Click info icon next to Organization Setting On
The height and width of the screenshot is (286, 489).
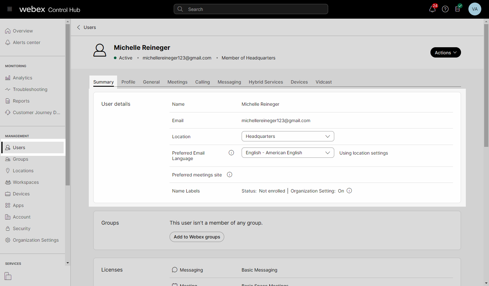point(349,191)
